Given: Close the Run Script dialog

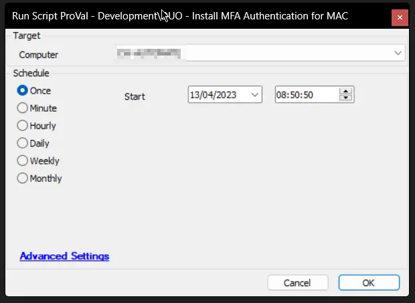Looking at the screenshot, I should click(400, 17).
